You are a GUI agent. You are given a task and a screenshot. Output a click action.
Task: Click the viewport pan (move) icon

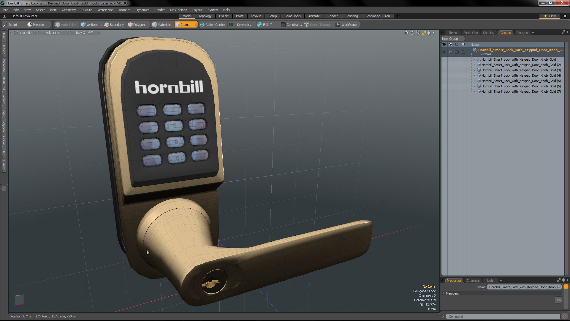tap(406, 33)
